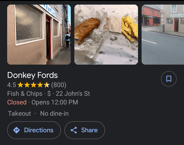Click the 22 John's St address
The width and height of the screenshot is (184, 145).
point(73,93)
